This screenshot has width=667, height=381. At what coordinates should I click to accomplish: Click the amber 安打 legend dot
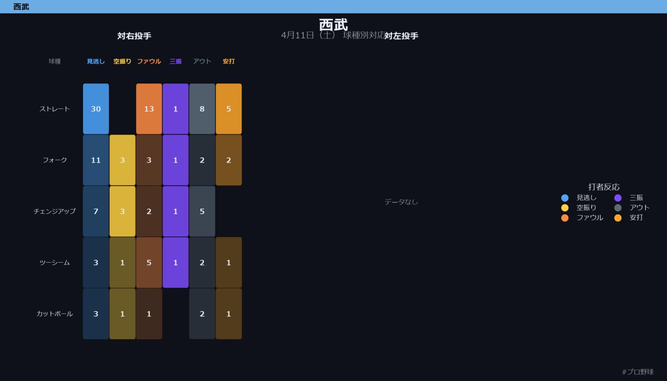click(x=618, y=218)
